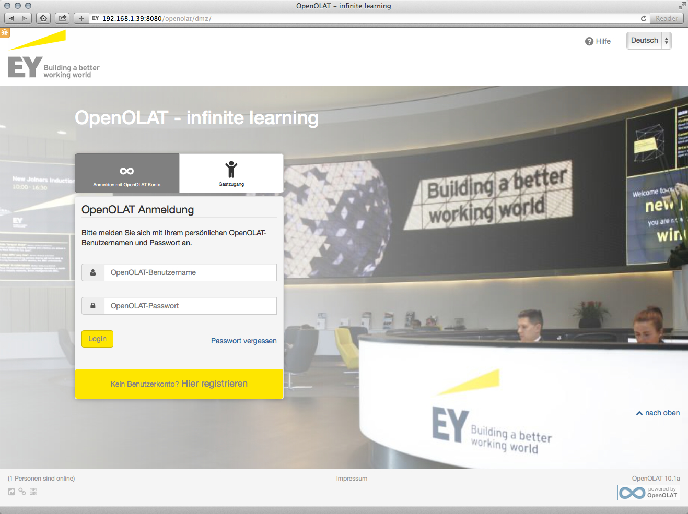The height and width of the screenshot is (514, 688).
Task: Click the browser forward arrow button
Action: [25, 18]
